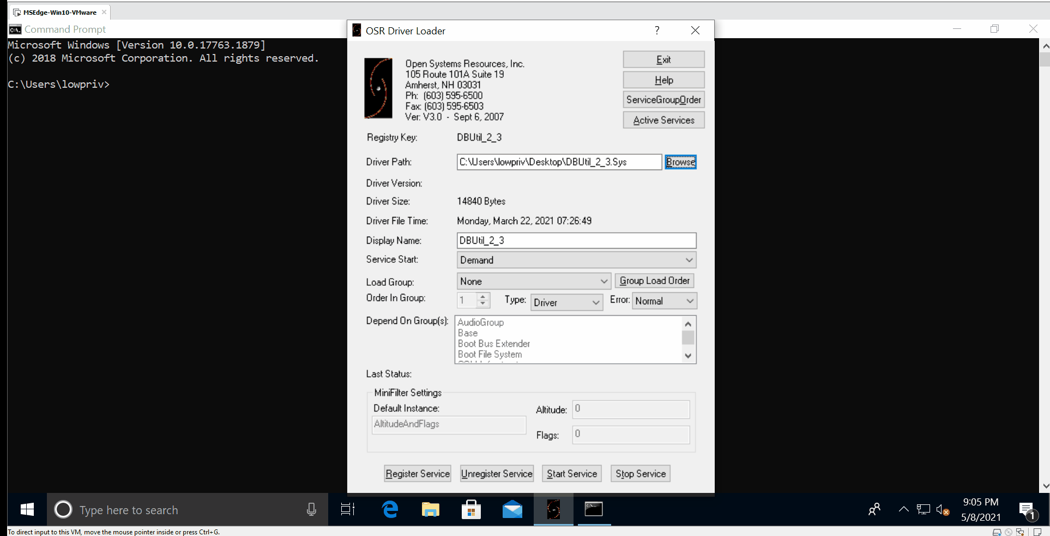Click the OSR logo image in dialog
1050x536 pixels.
pyautogui.click(x=378, y=88)
